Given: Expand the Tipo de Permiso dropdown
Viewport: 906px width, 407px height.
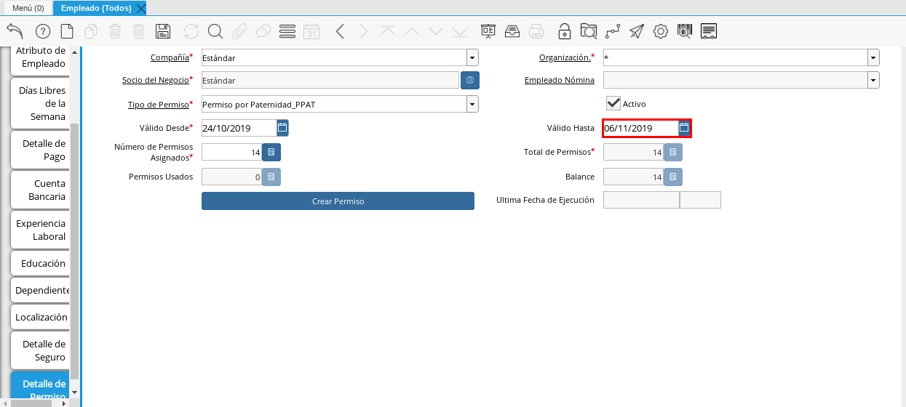Looking at the screenshot, I should (472, 105).
